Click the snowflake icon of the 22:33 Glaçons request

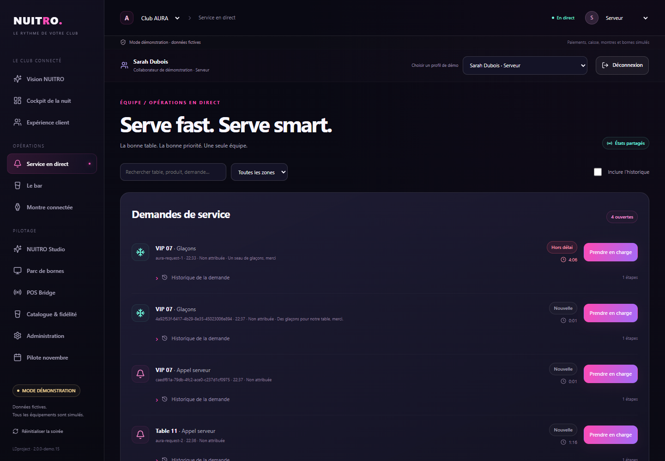click(140, 252)
